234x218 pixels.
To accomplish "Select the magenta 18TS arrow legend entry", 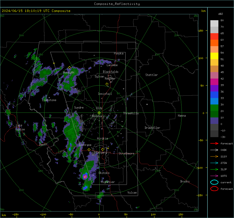I will point(214,176).
